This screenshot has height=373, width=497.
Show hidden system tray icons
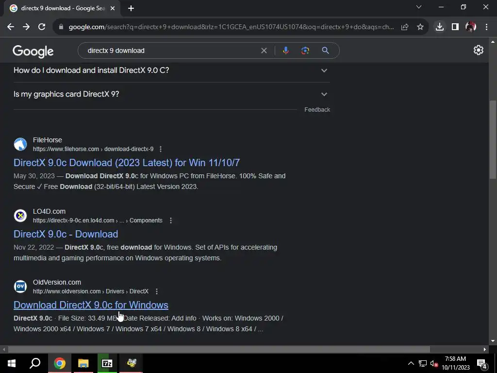(411, 363)
